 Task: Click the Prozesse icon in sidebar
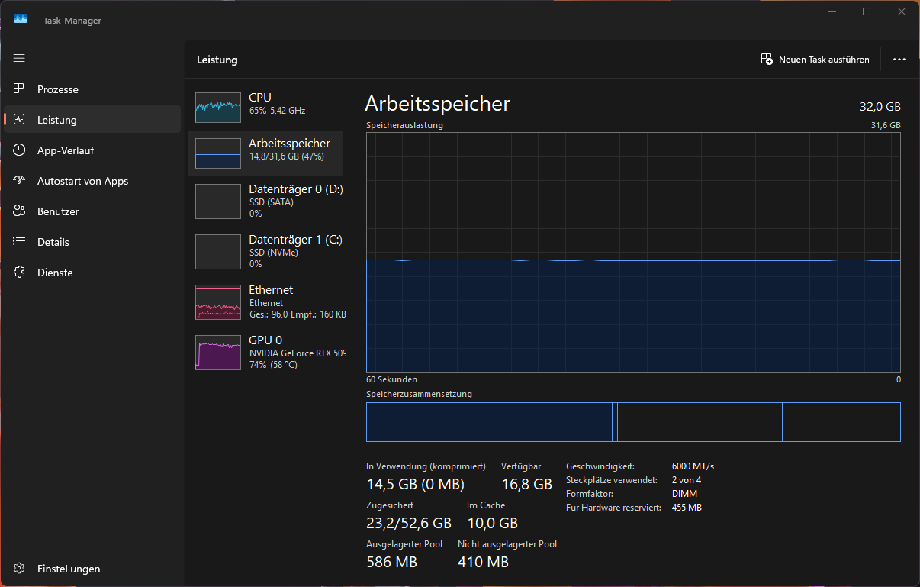20,89
